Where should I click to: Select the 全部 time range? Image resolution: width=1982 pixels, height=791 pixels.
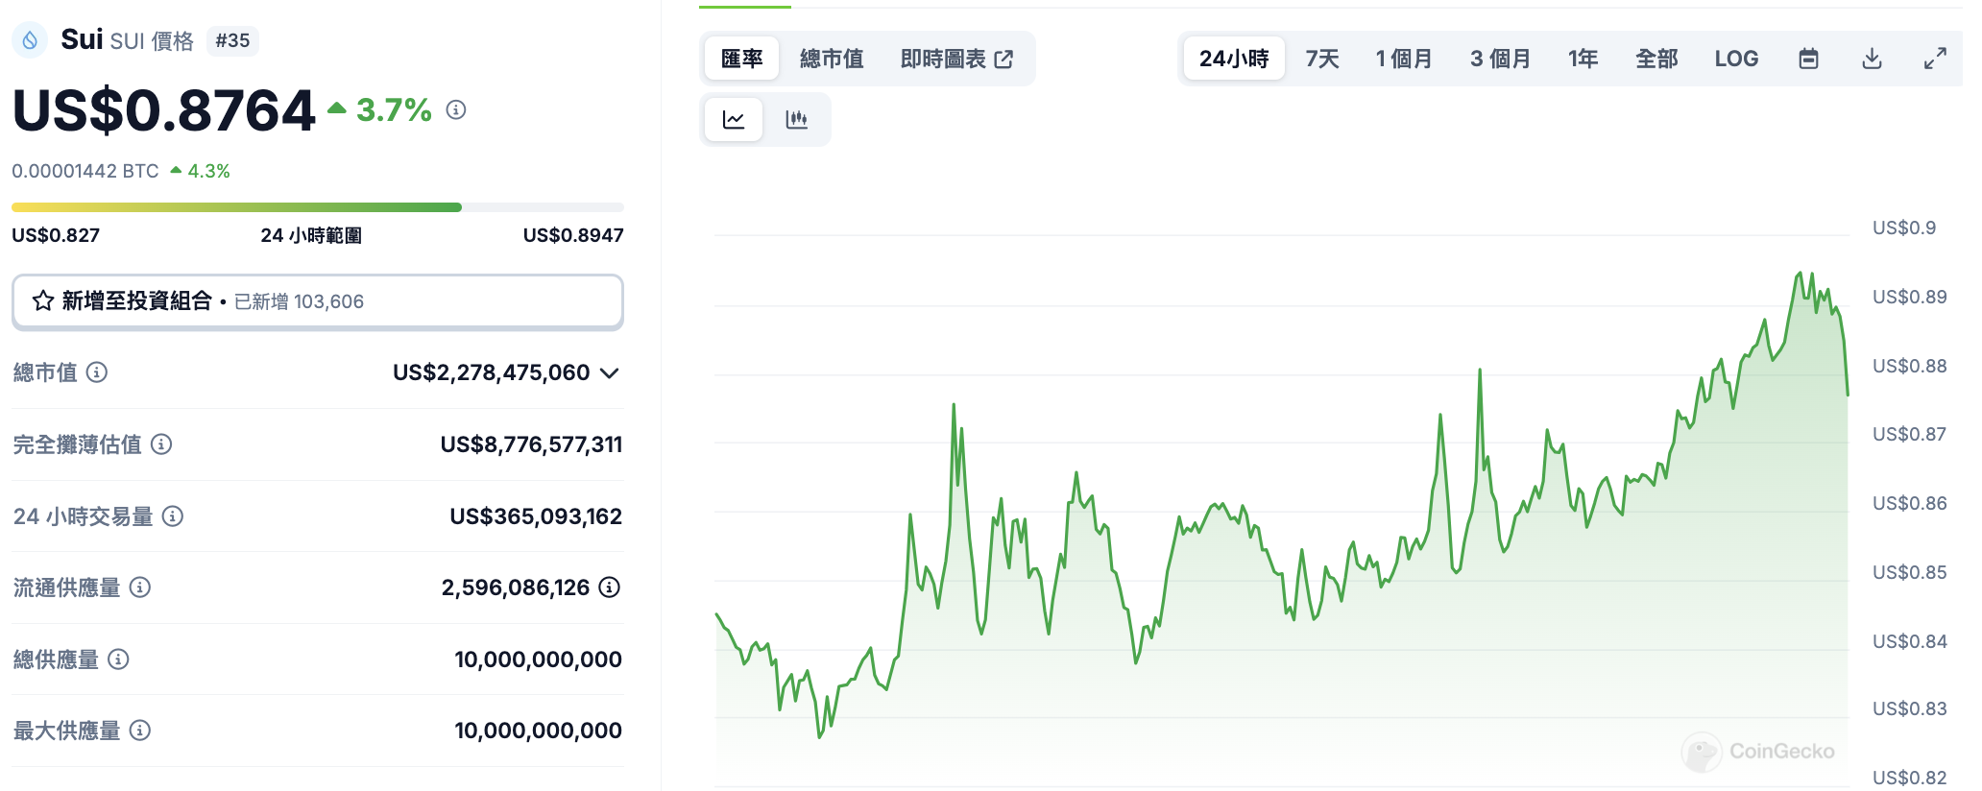pos(1656,59)
